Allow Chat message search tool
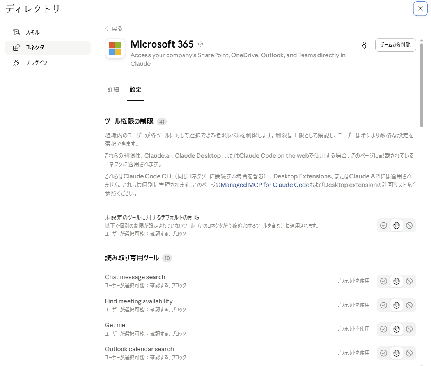431x366 pixels. (x=383, y=281)
